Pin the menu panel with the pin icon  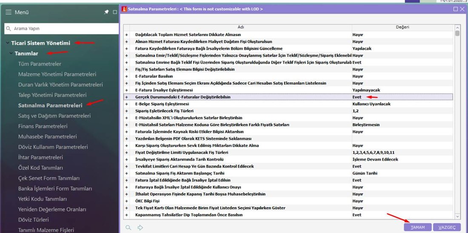coord(106,12)
